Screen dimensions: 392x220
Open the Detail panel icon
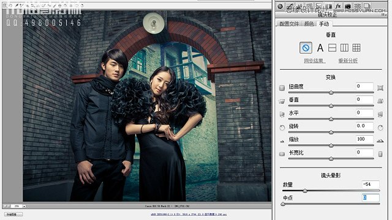click(x=300, y=6)
